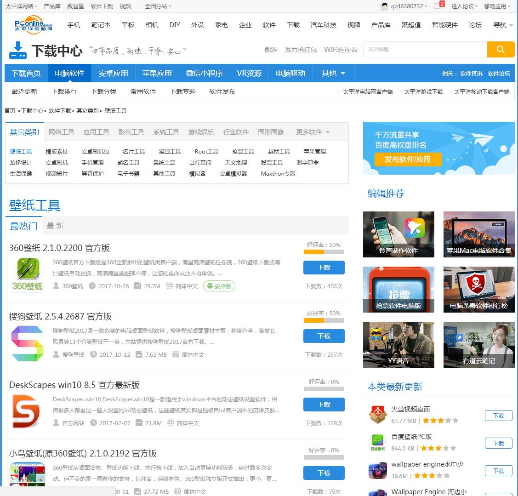
Task: Click star rating of 火萤视频桌面
Action: pos(440,421)
